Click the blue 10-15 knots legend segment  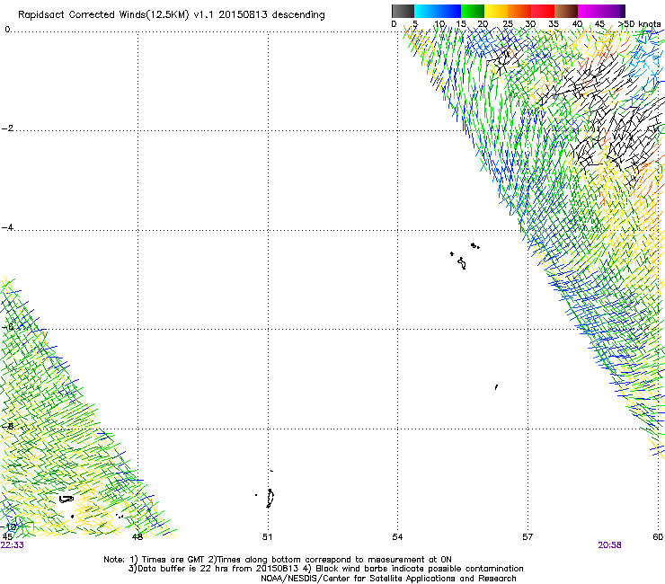coord(449,11)
